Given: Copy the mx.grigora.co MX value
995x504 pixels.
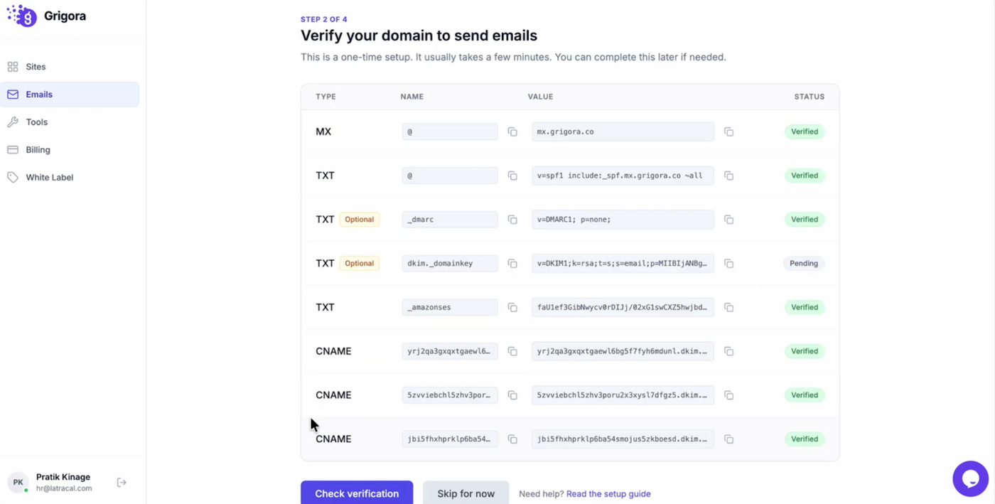Looking at the screenshot, I should (x=728, y=132).
